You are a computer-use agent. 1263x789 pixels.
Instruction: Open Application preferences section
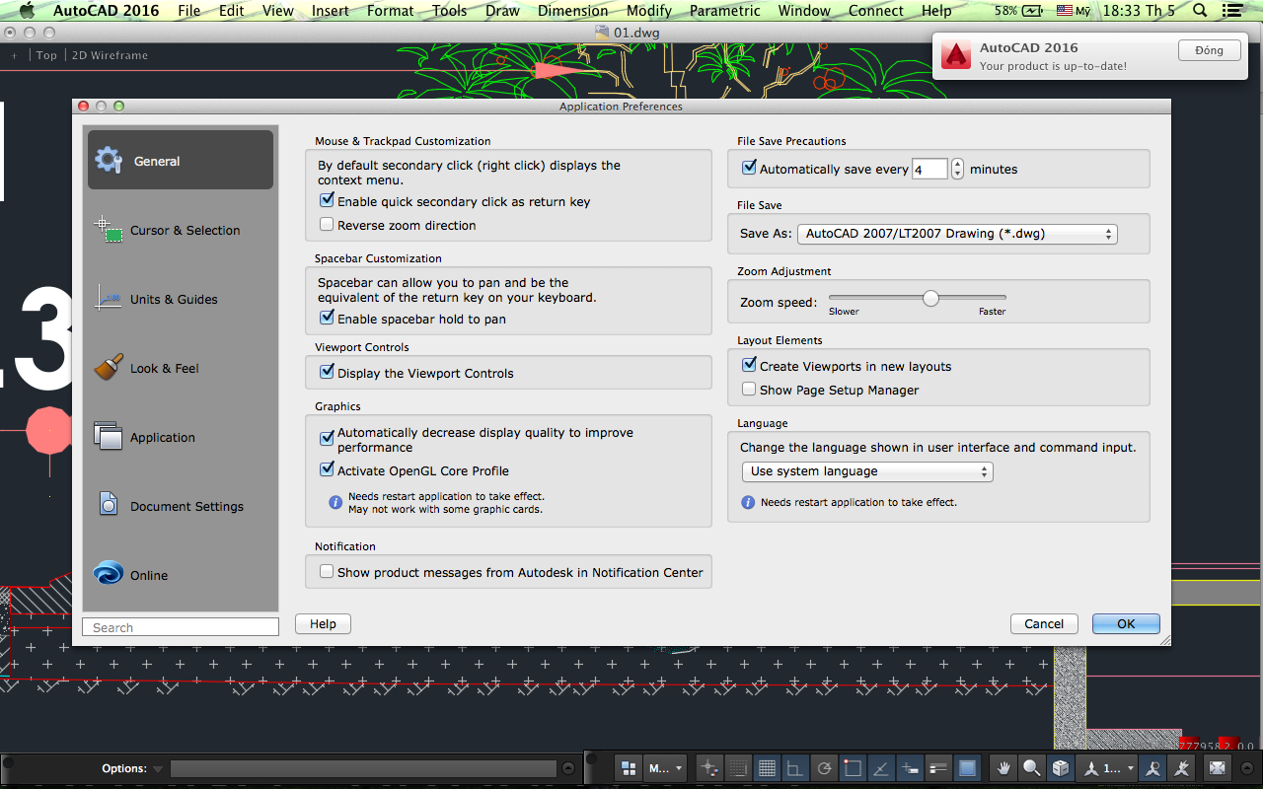pos(181,437)
